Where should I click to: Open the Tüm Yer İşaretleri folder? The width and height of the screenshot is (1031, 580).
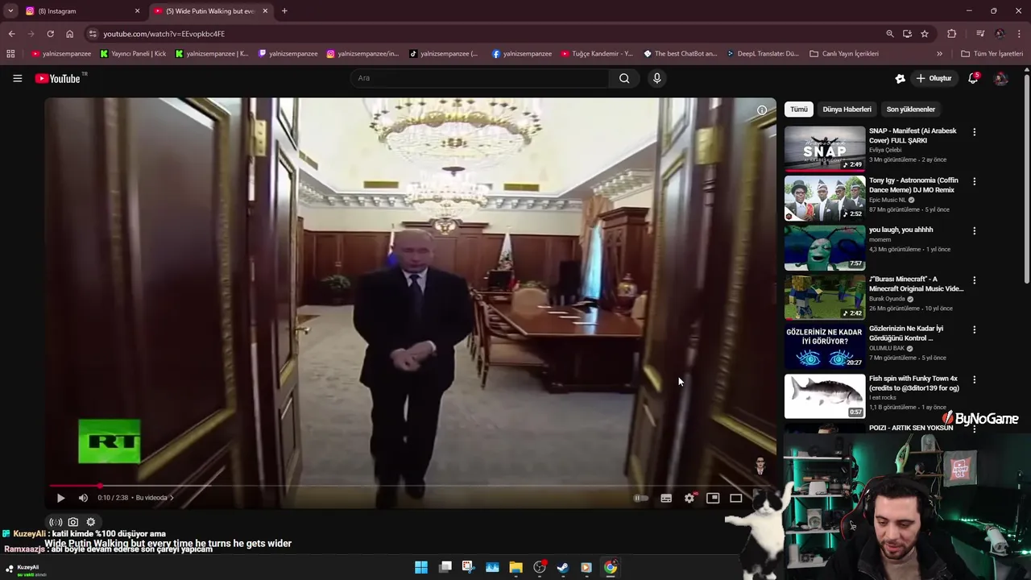[992, 54]
